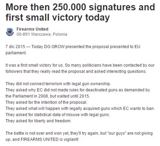Click the line 'They asked why EC did not made rules'
The image size is (160, 146).
coord(78,90)
